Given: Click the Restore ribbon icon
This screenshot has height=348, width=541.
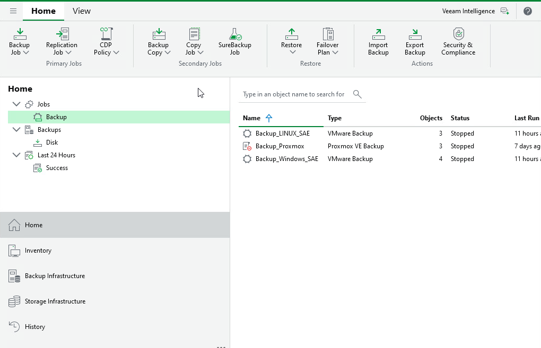Looking at the screenshot, I should coord(292,34).
